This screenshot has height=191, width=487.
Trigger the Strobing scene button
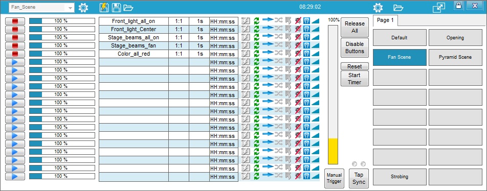point(400,177)
